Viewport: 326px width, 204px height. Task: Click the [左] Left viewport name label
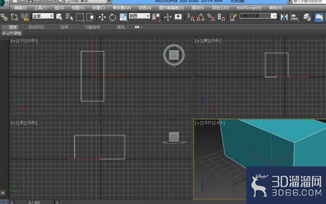[22, 123]
